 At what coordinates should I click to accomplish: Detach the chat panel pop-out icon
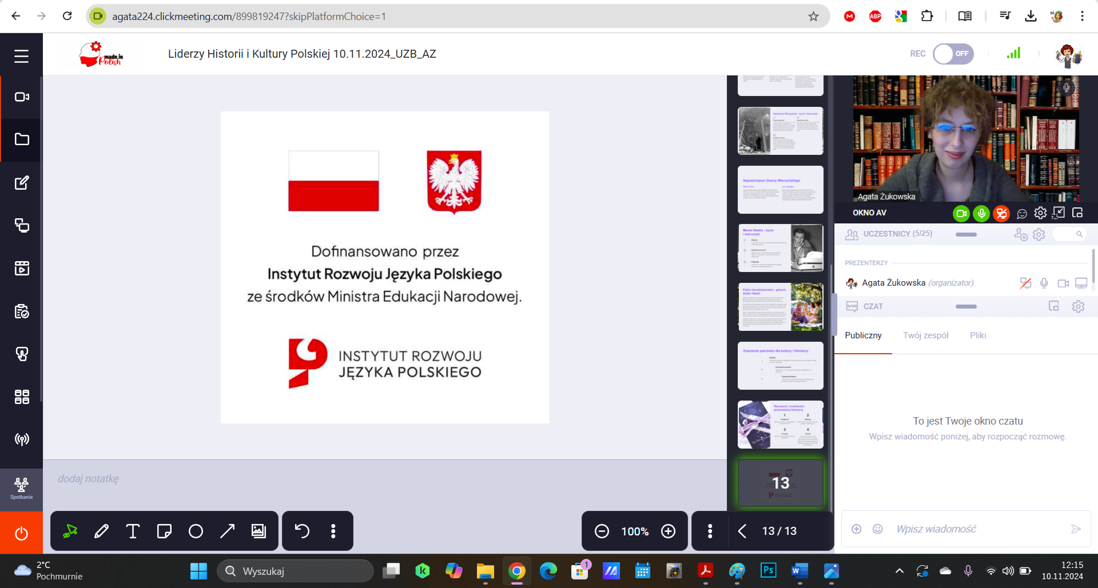coord(1054,306)
